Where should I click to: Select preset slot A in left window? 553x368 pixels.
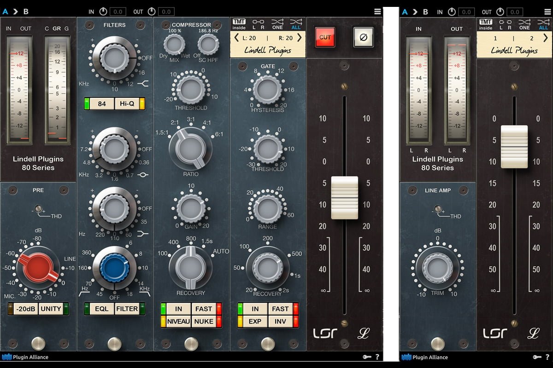[5, 11]
